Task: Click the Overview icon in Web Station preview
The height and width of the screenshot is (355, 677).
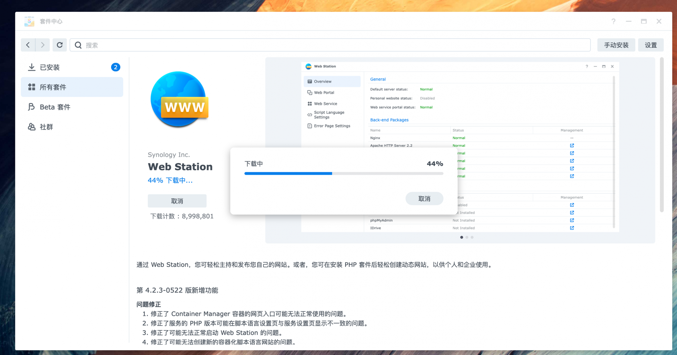Action: (x=309, y=81)
